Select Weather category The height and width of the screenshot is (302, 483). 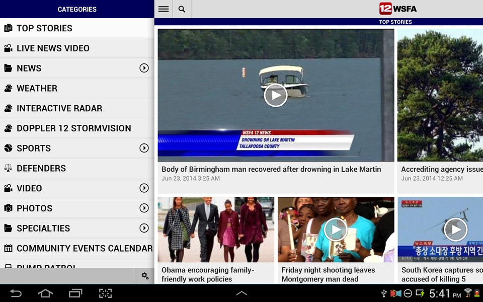tap(77, 88)
